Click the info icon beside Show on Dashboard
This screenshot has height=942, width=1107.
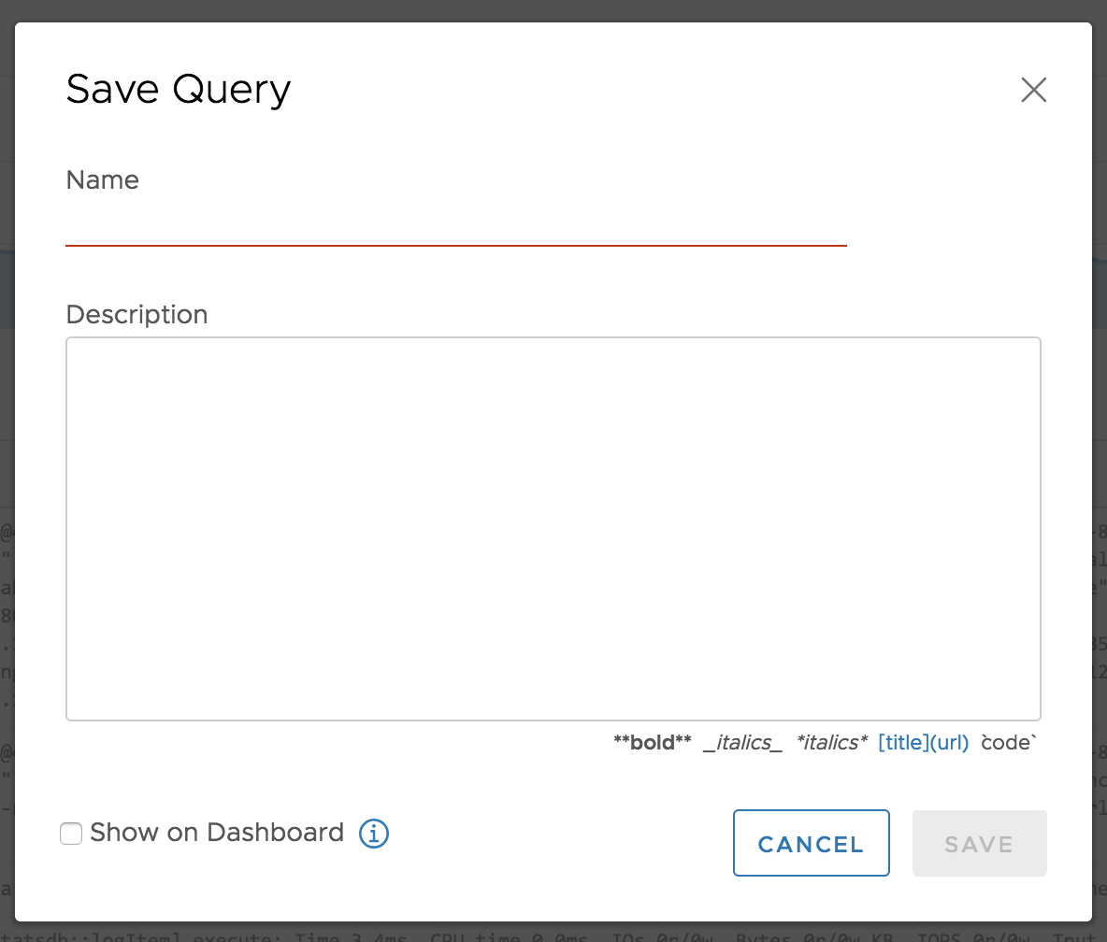373,833
